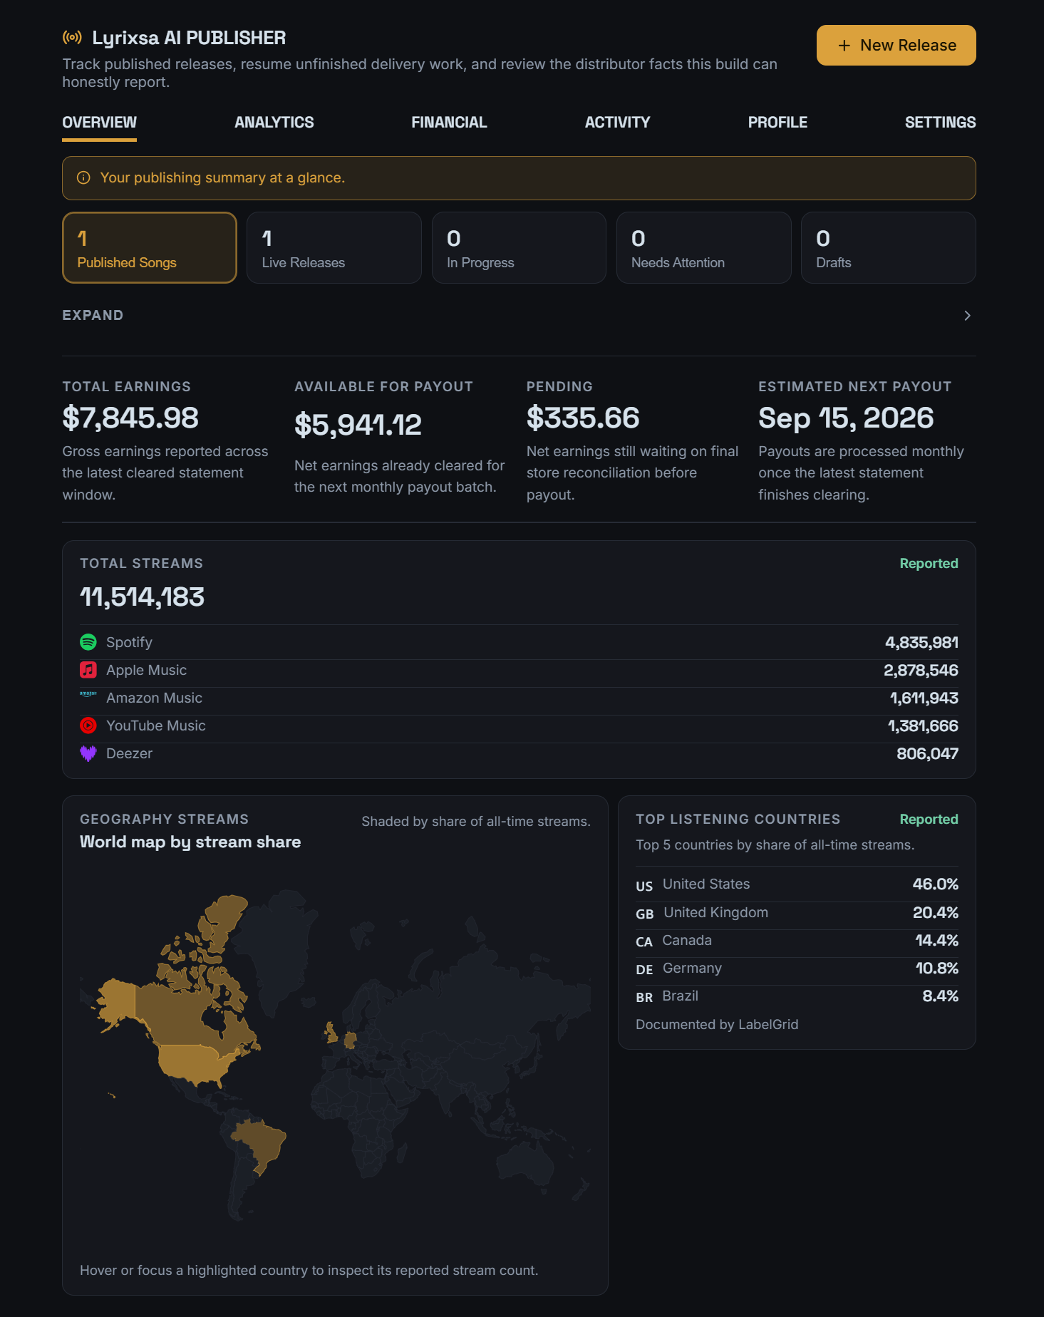This screenshot has height=1317, width=1044.
Task: Go to the Activity tab
Action: pos(617,123)
